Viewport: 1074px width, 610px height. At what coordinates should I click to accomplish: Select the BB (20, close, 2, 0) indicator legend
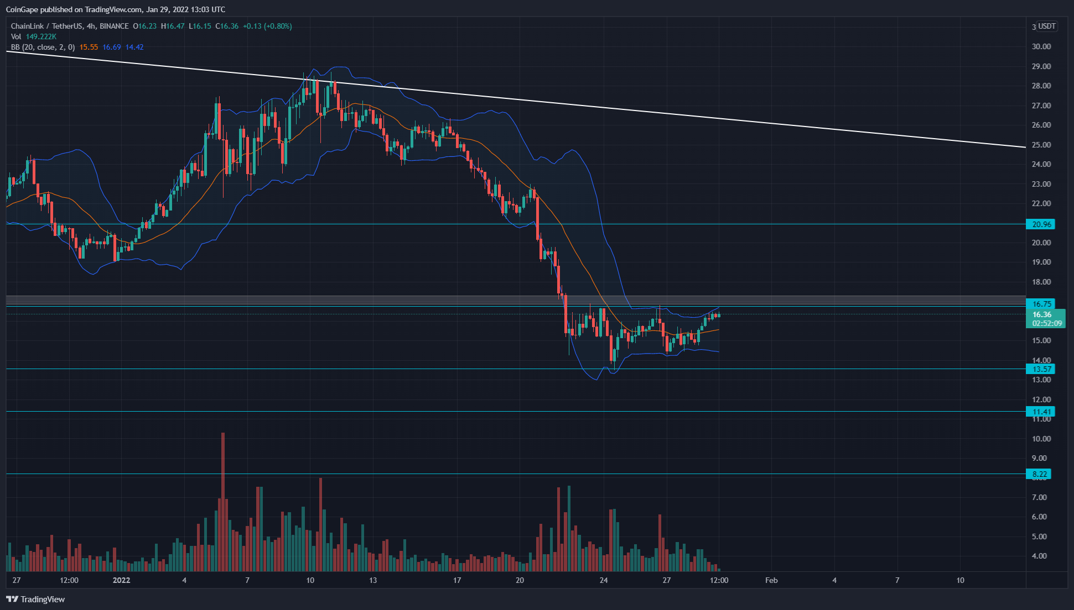coord(43,47)
